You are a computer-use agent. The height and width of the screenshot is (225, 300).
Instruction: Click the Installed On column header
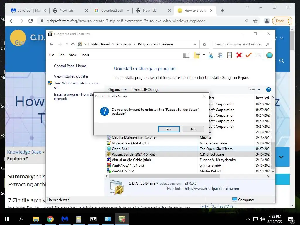click(263, 98)
